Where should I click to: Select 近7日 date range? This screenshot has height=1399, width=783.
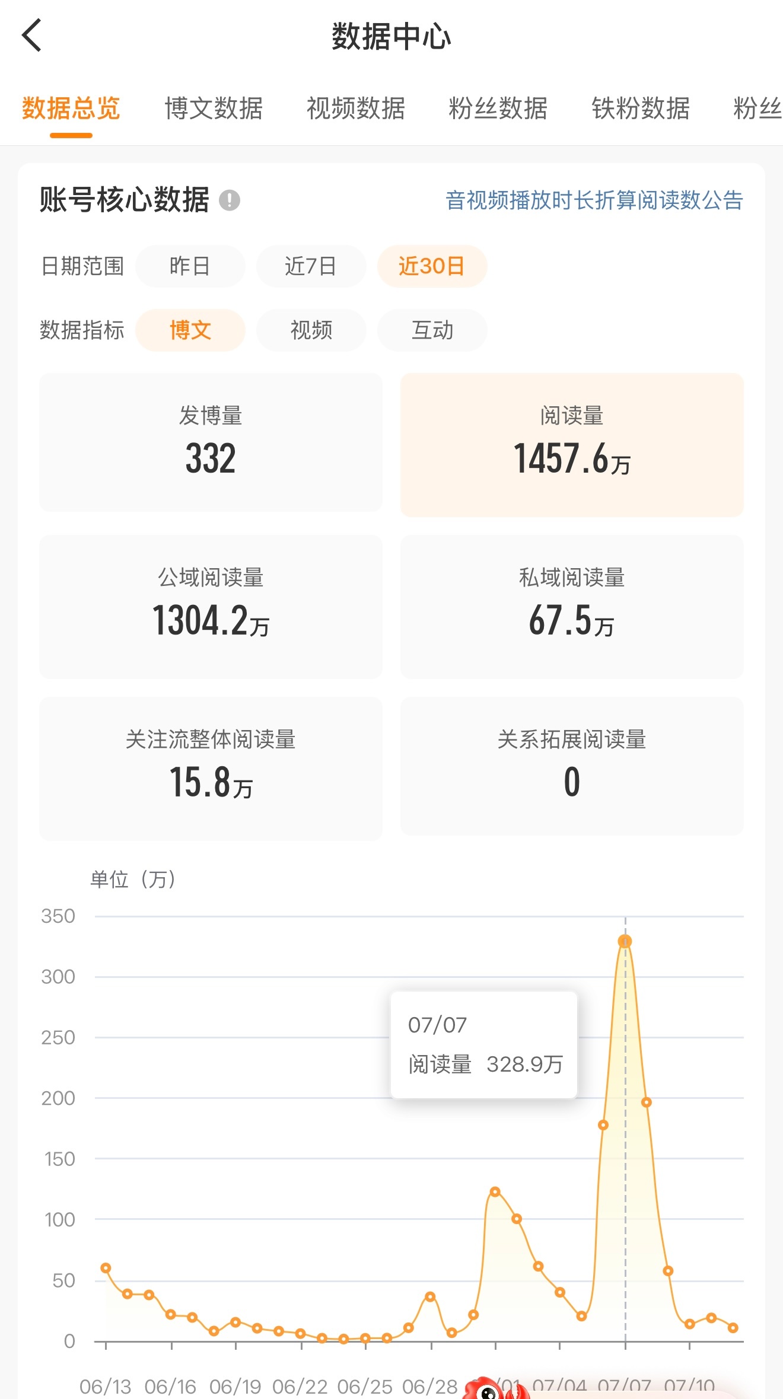[311, 266]
